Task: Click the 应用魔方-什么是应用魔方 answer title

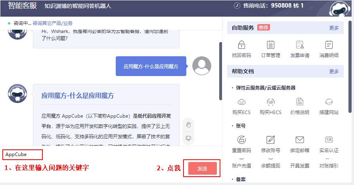Action: (77, 95)
